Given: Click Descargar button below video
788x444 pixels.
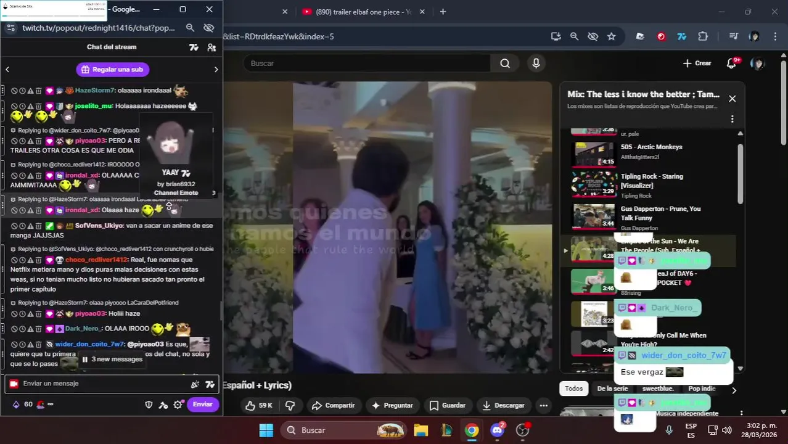Looking at the screenshot, I should point(503,405).
